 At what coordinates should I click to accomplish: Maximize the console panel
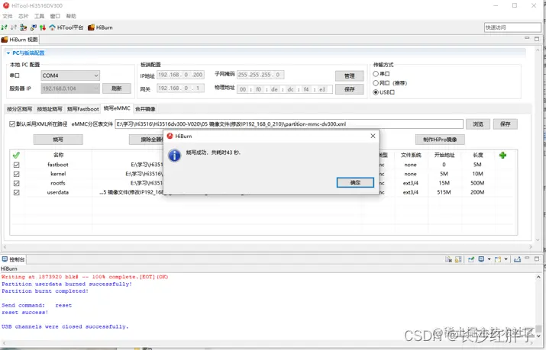(x=537, y=259)
